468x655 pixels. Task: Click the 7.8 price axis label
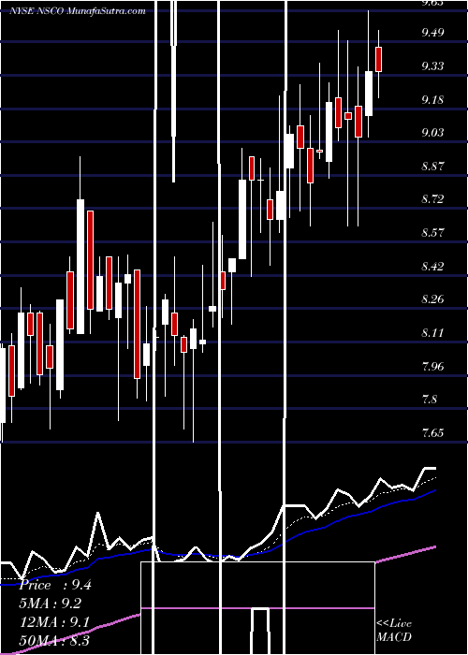click(x=431, y=400)
